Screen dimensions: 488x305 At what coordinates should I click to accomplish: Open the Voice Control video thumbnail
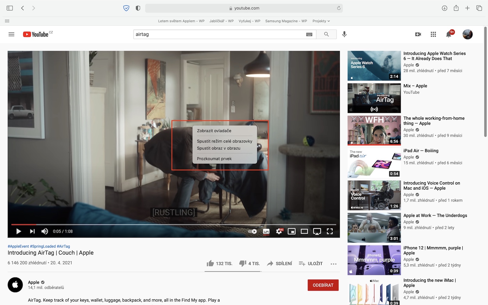click(374, 195)
